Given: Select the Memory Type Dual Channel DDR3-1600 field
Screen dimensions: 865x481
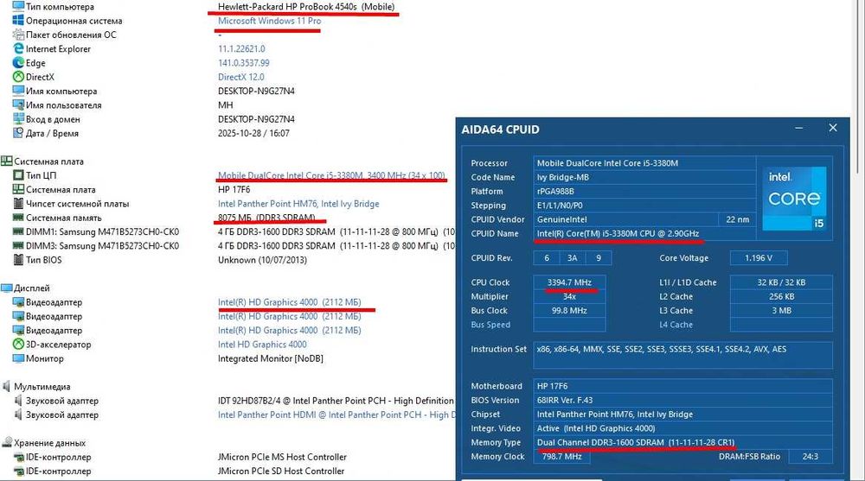Looking at the screenshot, I should (683, 442).
